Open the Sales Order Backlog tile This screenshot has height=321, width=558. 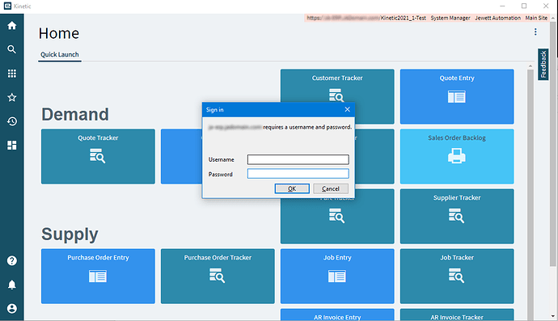pos(457,156)
